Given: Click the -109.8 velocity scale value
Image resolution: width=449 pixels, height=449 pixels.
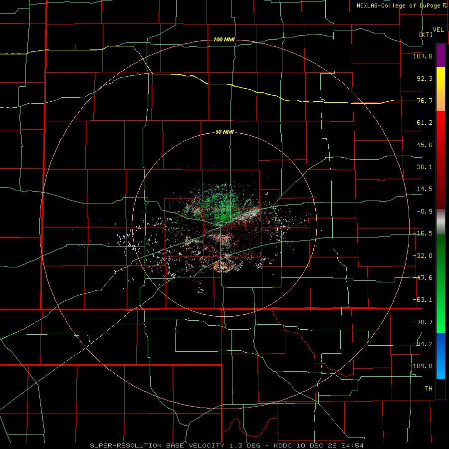Looking at the screenshot, I should coord(421,366).
